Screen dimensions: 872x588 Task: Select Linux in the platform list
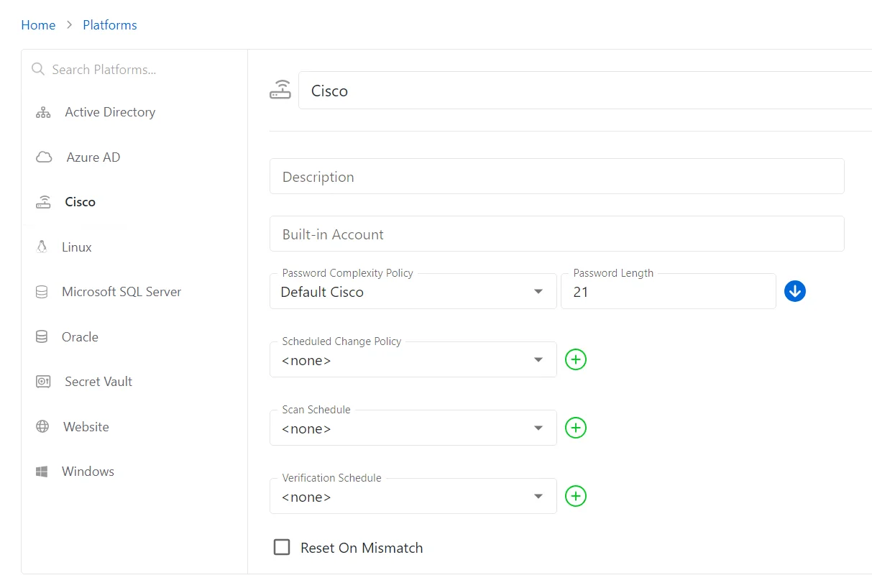(x=77, y=247)
